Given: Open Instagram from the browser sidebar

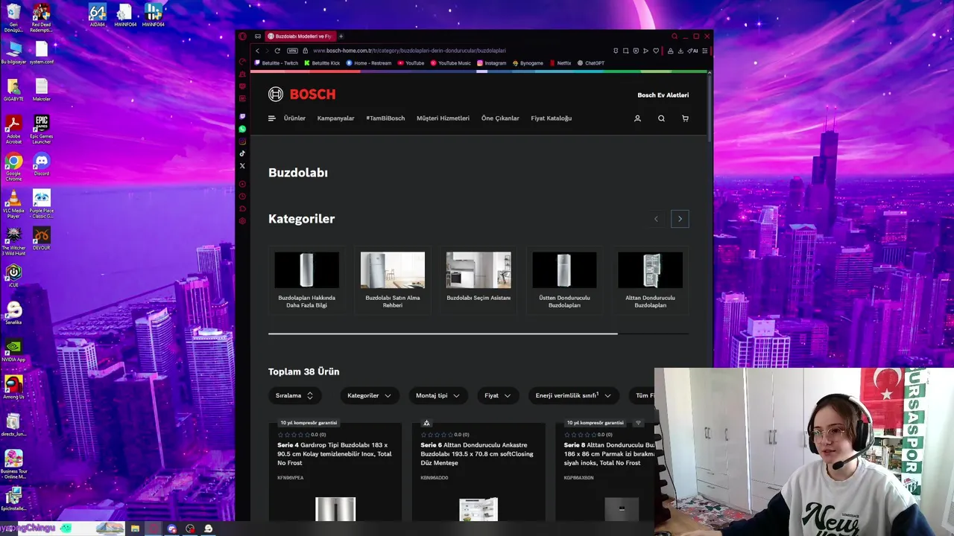Looking at the screenshot, I should [x=242, y=141].
